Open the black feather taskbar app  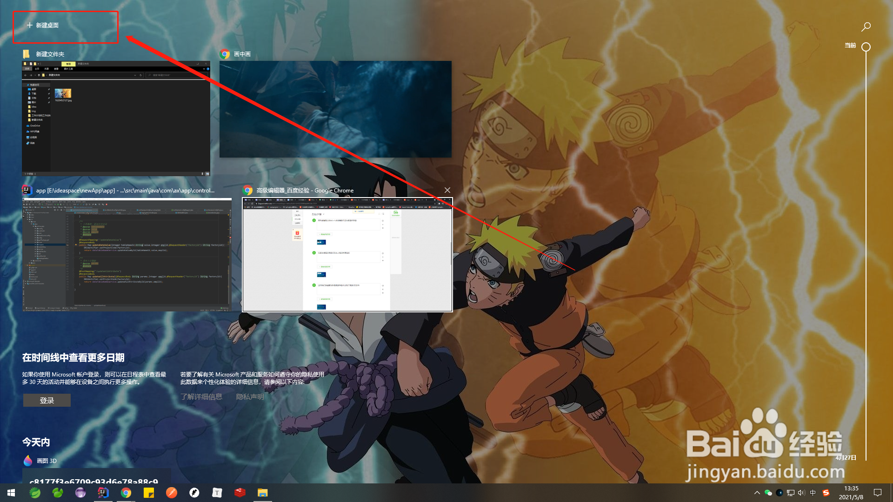tap(194, 493)
